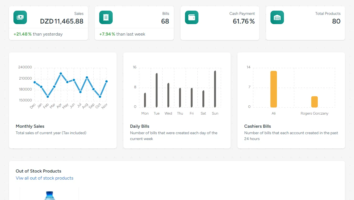The image size is (354, 200).
Task: Click the Monday bar in Daily Bills chart
Action: pos(145,100)
